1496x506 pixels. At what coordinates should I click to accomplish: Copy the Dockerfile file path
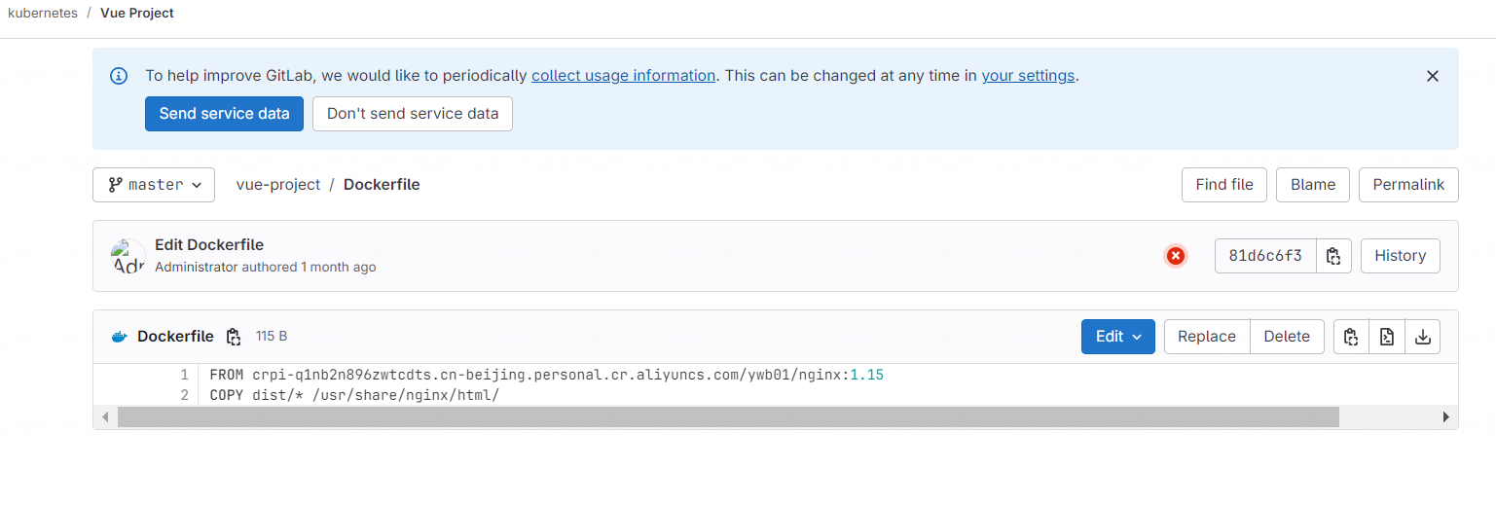coord(234,337)
